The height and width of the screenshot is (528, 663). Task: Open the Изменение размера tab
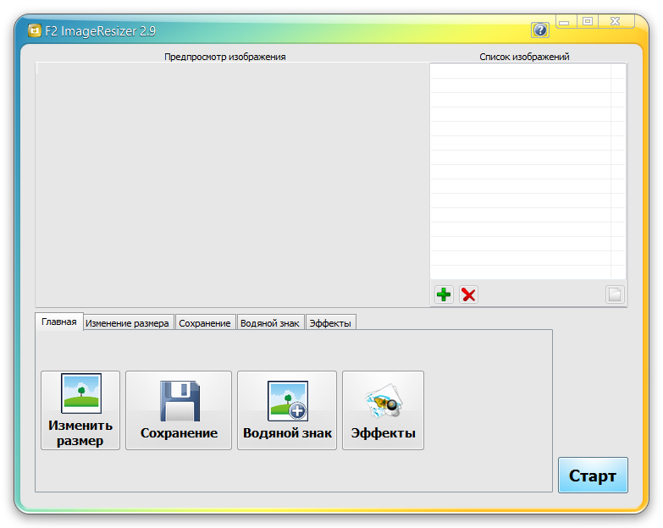pos(128,323)
